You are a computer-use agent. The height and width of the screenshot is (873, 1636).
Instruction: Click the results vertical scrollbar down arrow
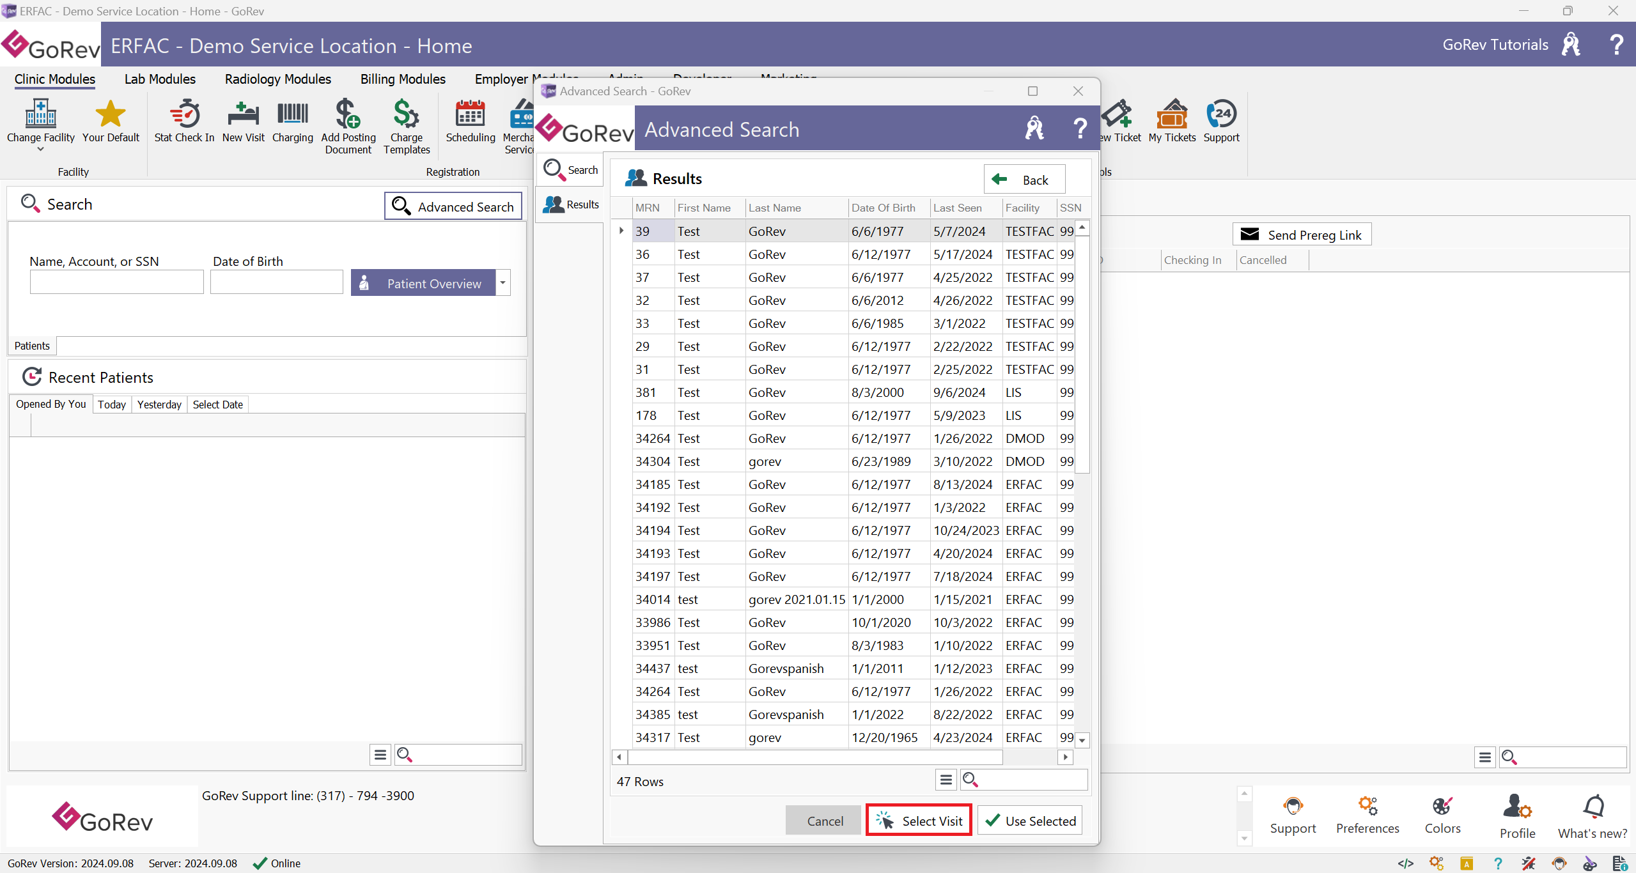pos(1082,739)
